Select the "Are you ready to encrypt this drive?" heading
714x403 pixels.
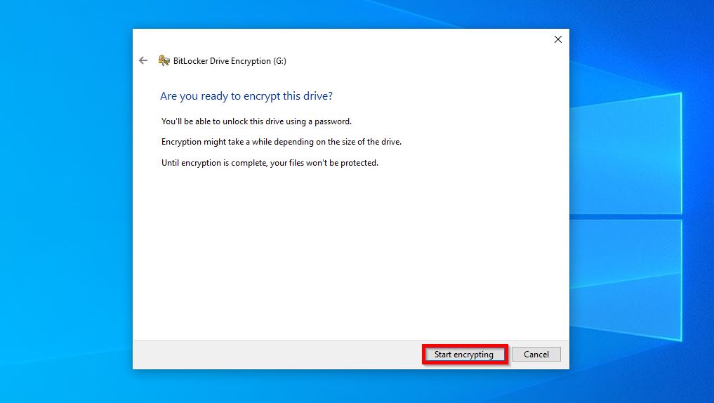[x=246, y=96]
